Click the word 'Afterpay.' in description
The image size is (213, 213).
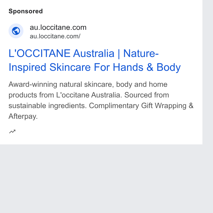[23, 116]
